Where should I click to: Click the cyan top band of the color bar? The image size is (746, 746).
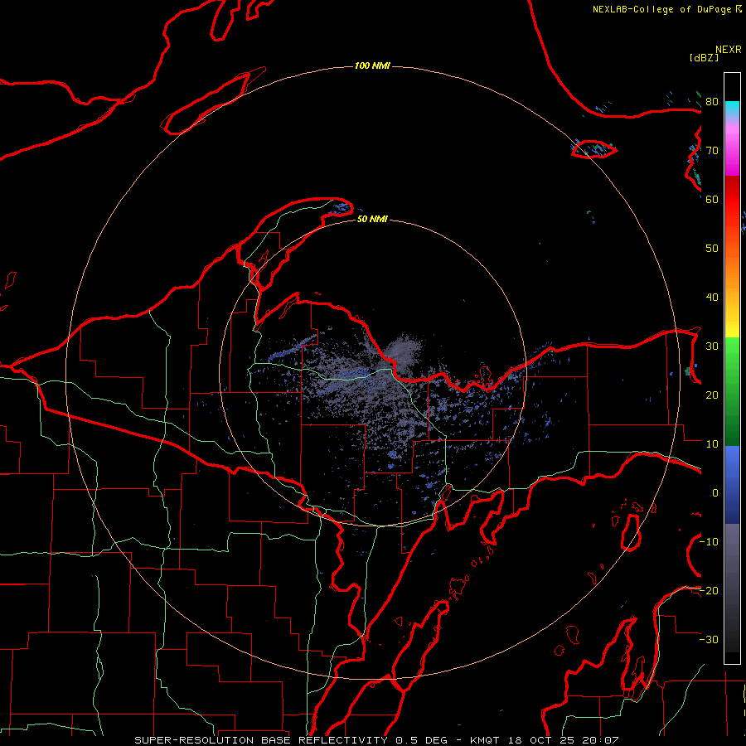(732, 107)
